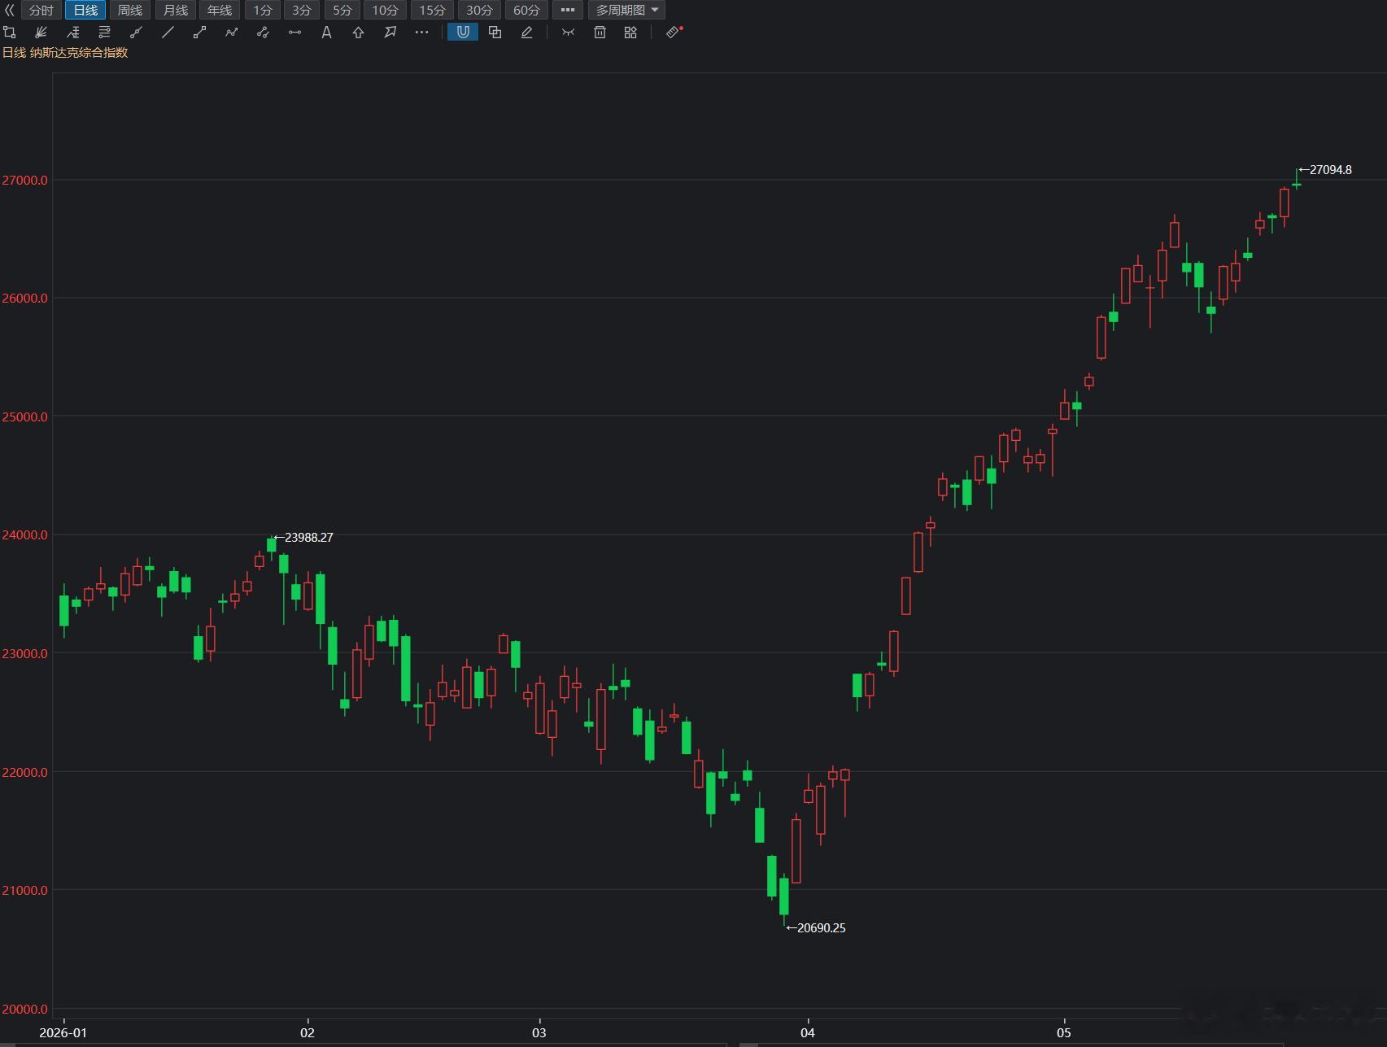
Task: Click the 23988.27 peak price label
Action: click(x=309, y=538)
